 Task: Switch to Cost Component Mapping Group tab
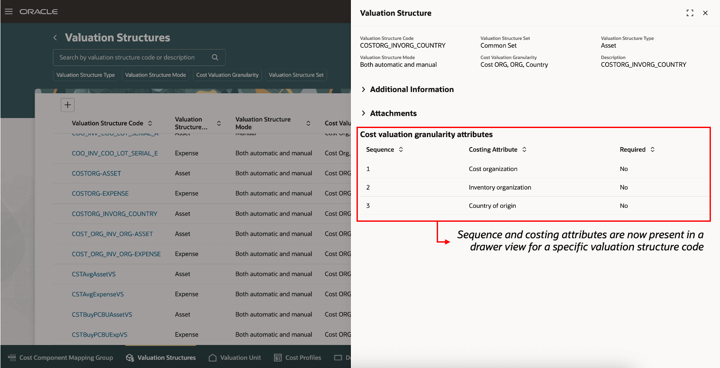tap(61, 358)
